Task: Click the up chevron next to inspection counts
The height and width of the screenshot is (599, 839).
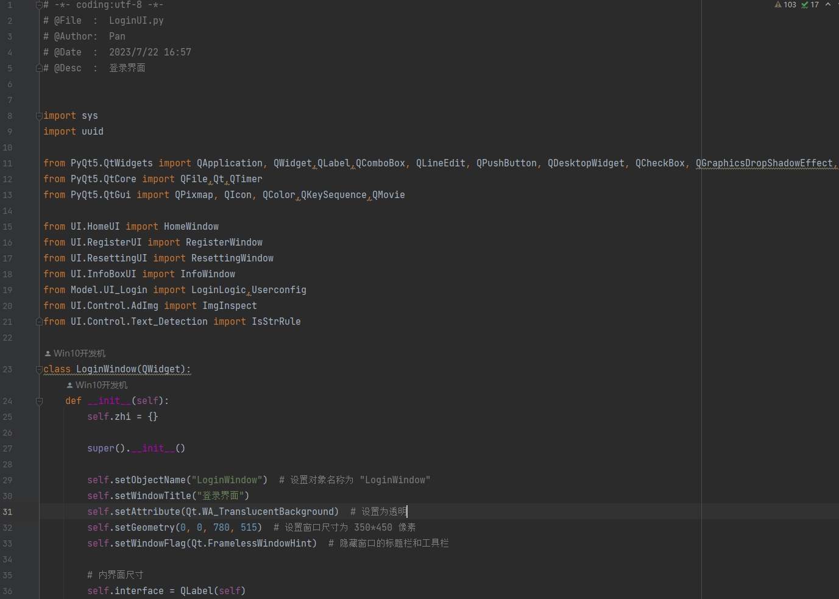Action: (828, 4)
